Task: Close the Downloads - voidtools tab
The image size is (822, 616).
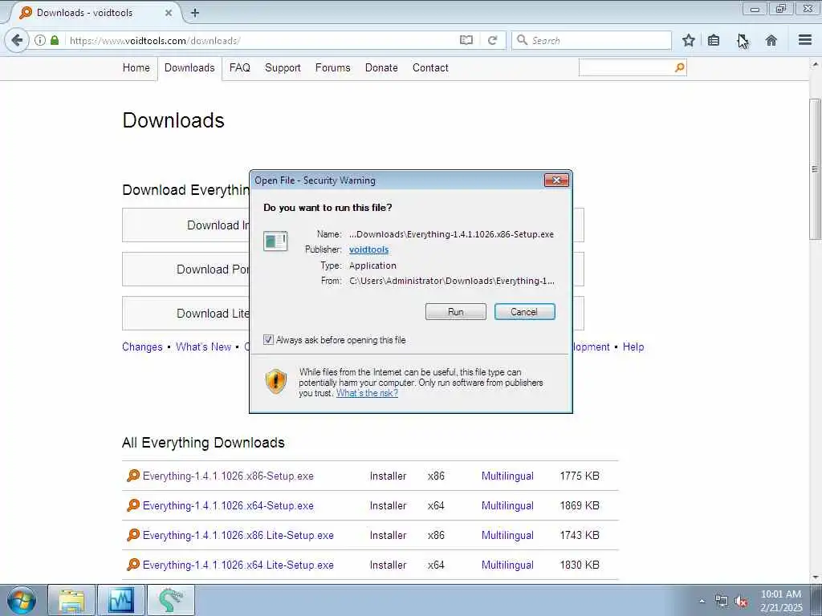Action: [x=169, y=13]
